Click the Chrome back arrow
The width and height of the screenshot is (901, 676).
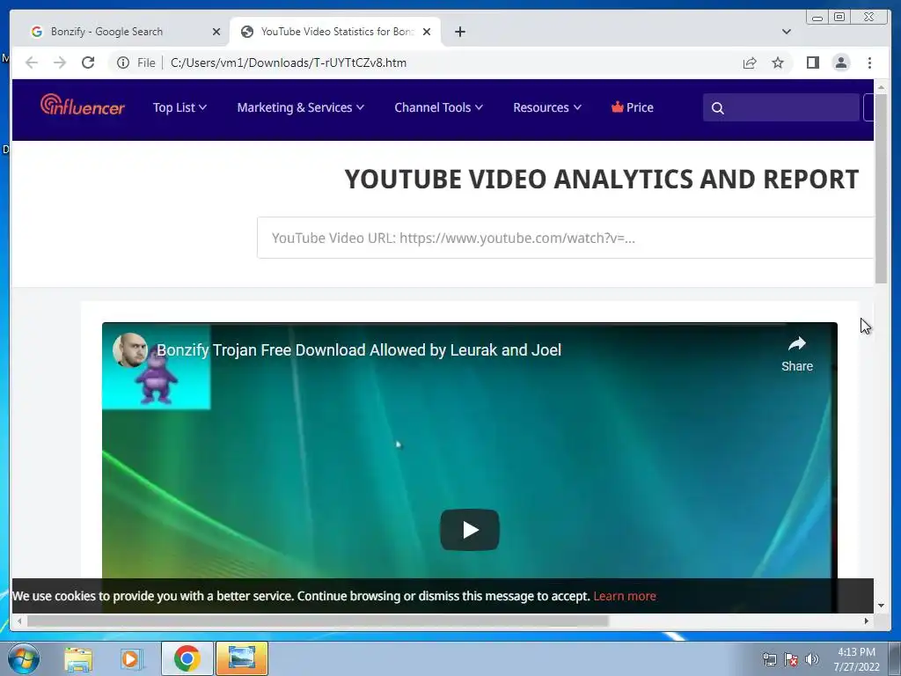[x=32, y=62]
